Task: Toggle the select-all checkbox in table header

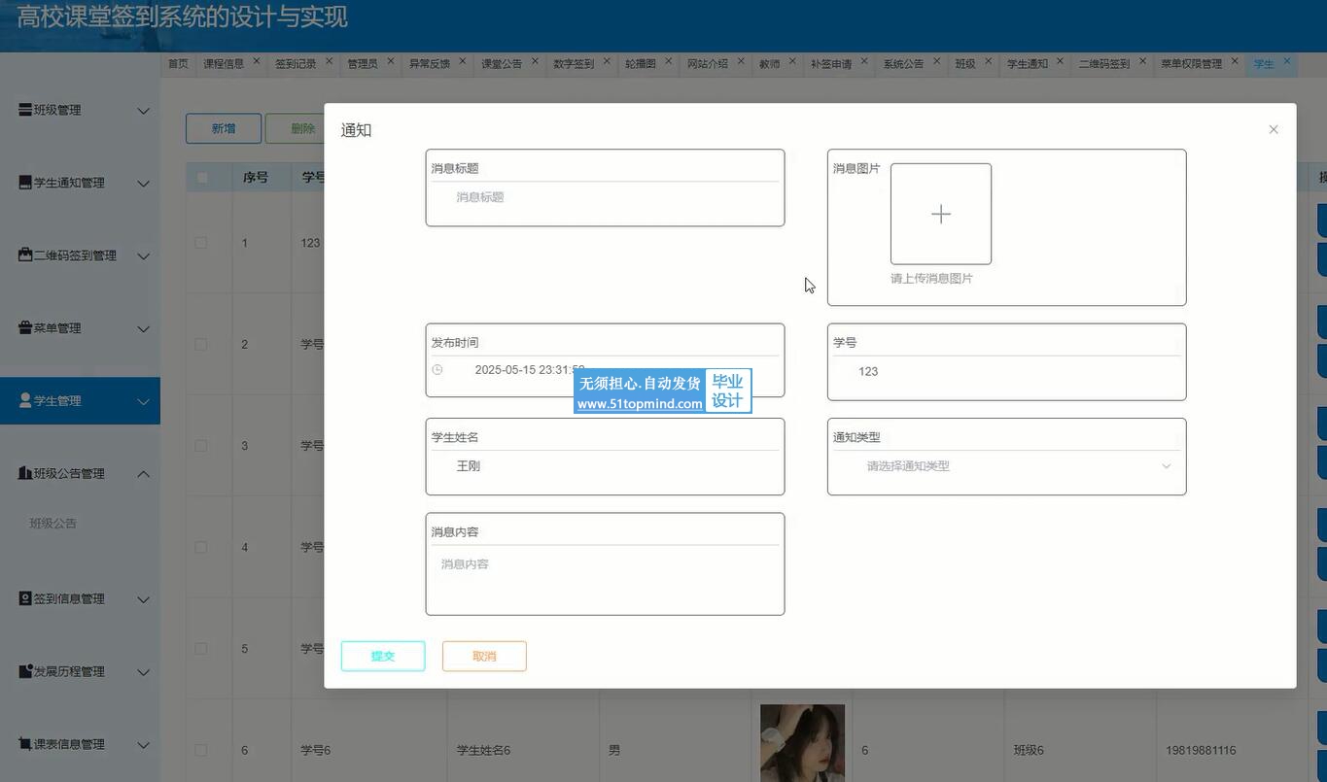Action: [x=202, y=178]
